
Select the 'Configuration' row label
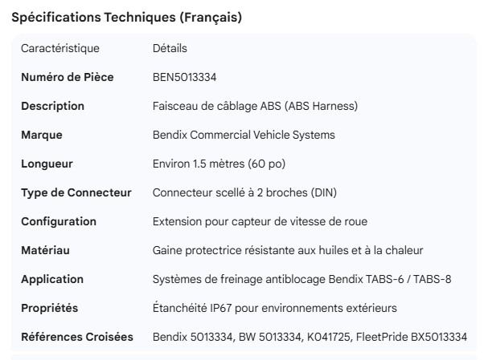pos(59,221)
